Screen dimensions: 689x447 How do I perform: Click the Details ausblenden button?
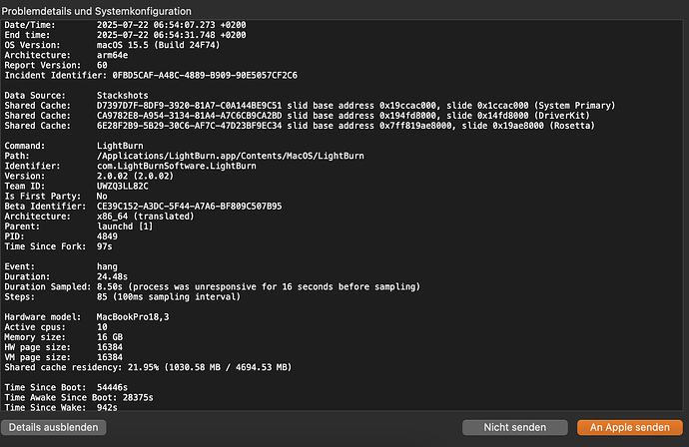click(x=54, y=427)
